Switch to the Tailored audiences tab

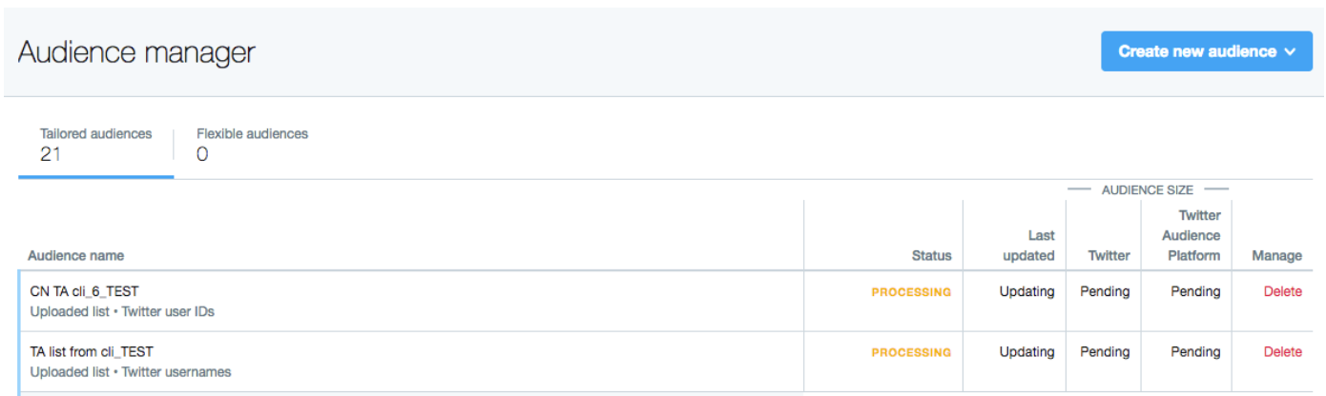95,144
